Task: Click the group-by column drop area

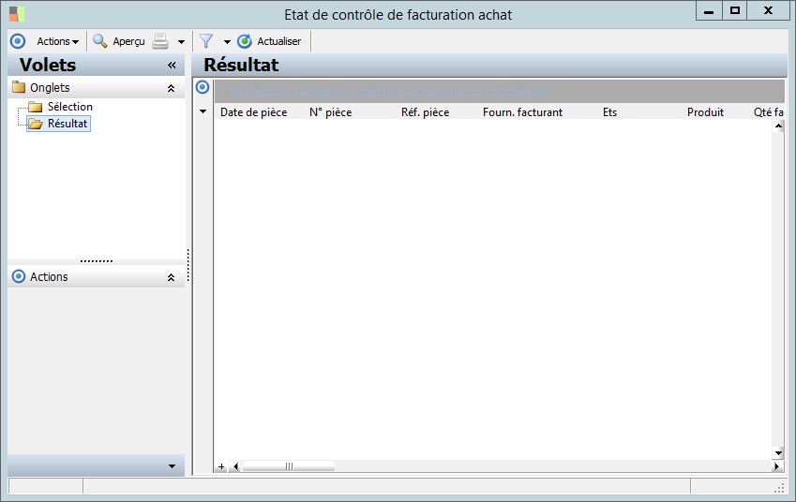Action: tap(499, 92)
